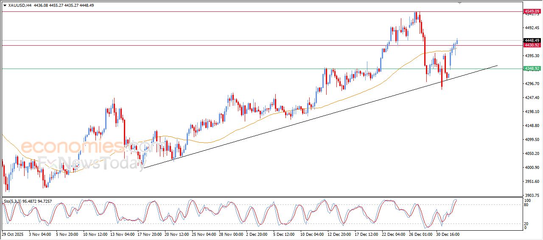Select the green 4348.92 support level label
This screenshot has height=240, width=543.
531,68
